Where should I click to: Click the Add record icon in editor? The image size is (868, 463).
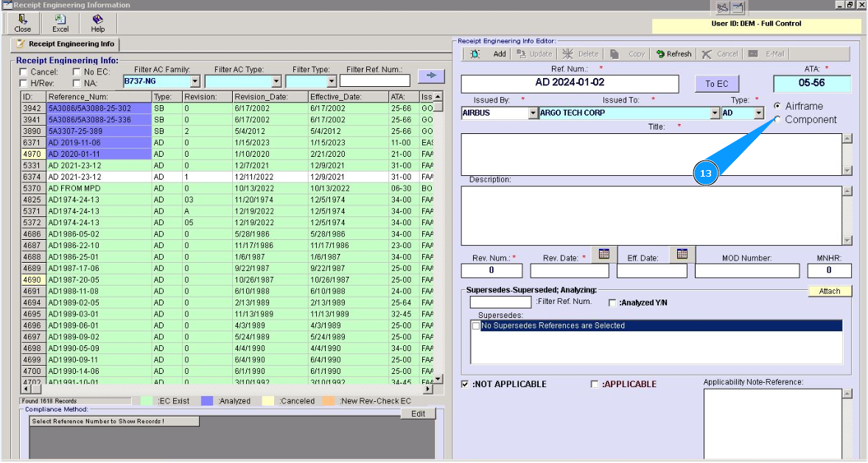pos(475,54)
